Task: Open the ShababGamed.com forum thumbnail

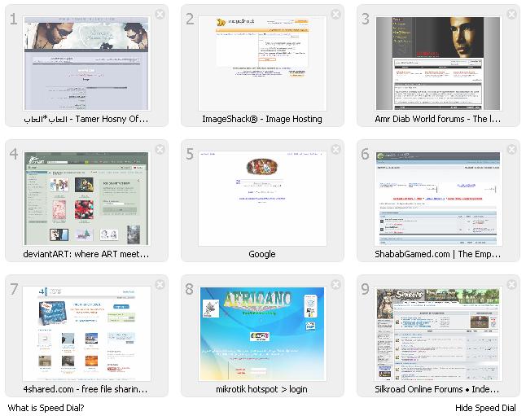Action: coord(438,199)
